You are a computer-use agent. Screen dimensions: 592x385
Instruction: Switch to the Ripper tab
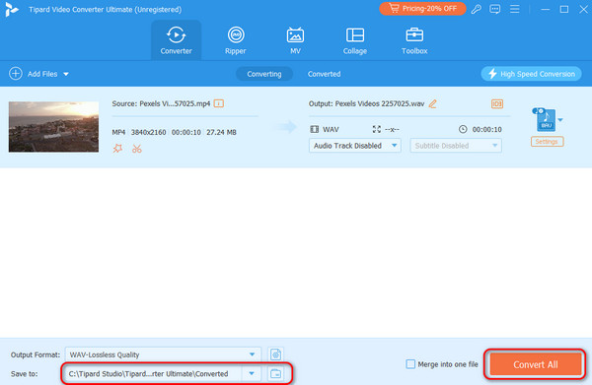pos(236,40)
